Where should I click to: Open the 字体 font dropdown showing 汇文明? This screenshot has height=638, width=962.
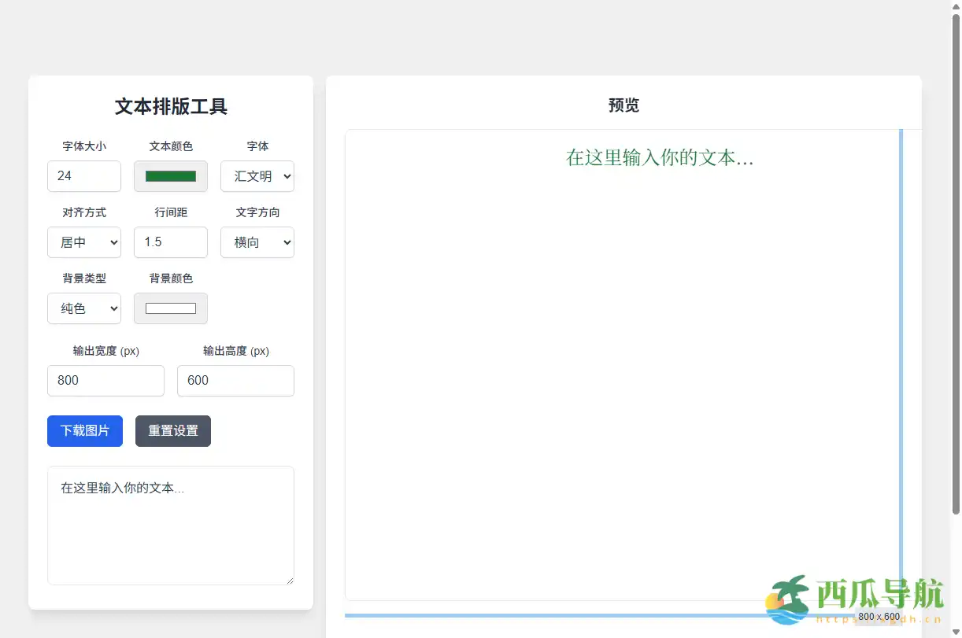[257, 176]
